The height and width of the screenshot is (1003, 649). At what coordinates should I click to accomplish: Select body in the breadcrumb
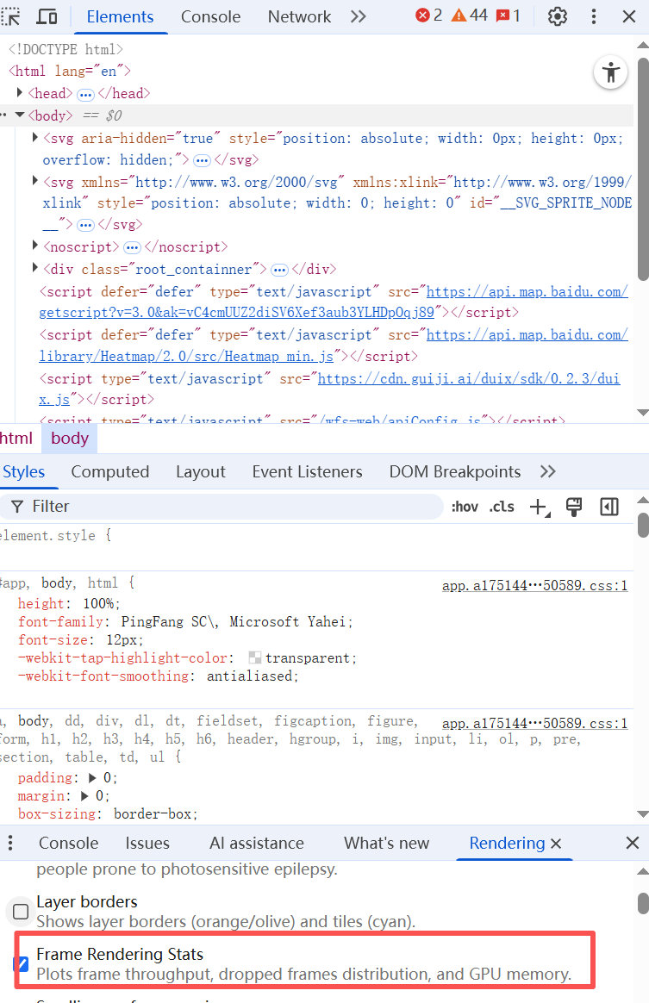coord(70,439)
